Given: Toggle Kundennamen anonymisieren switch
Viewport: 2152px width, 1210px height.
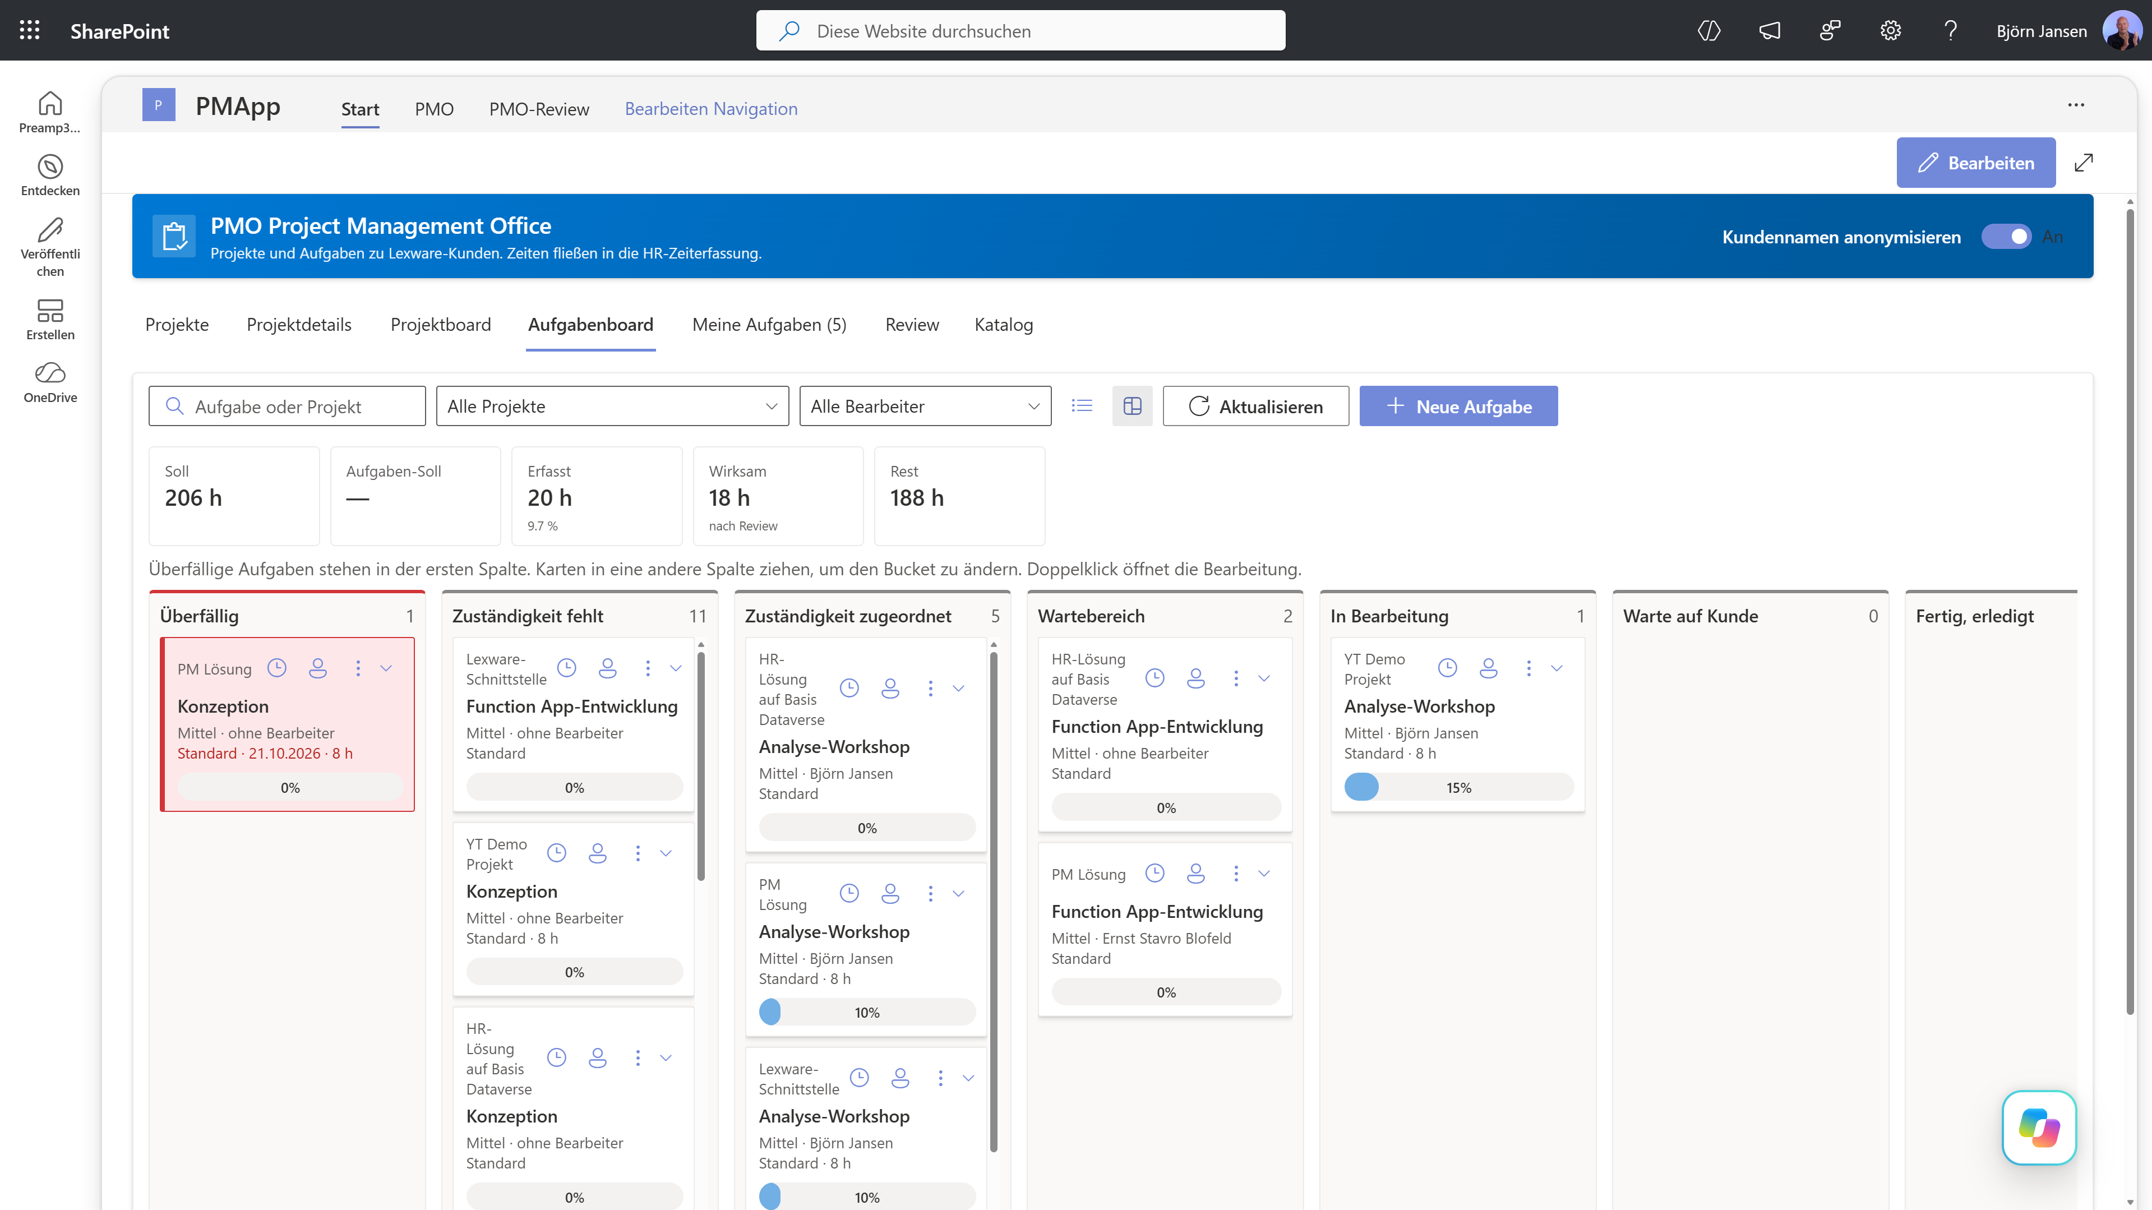Looking at the screenshot, I should tap(2006, 237).
